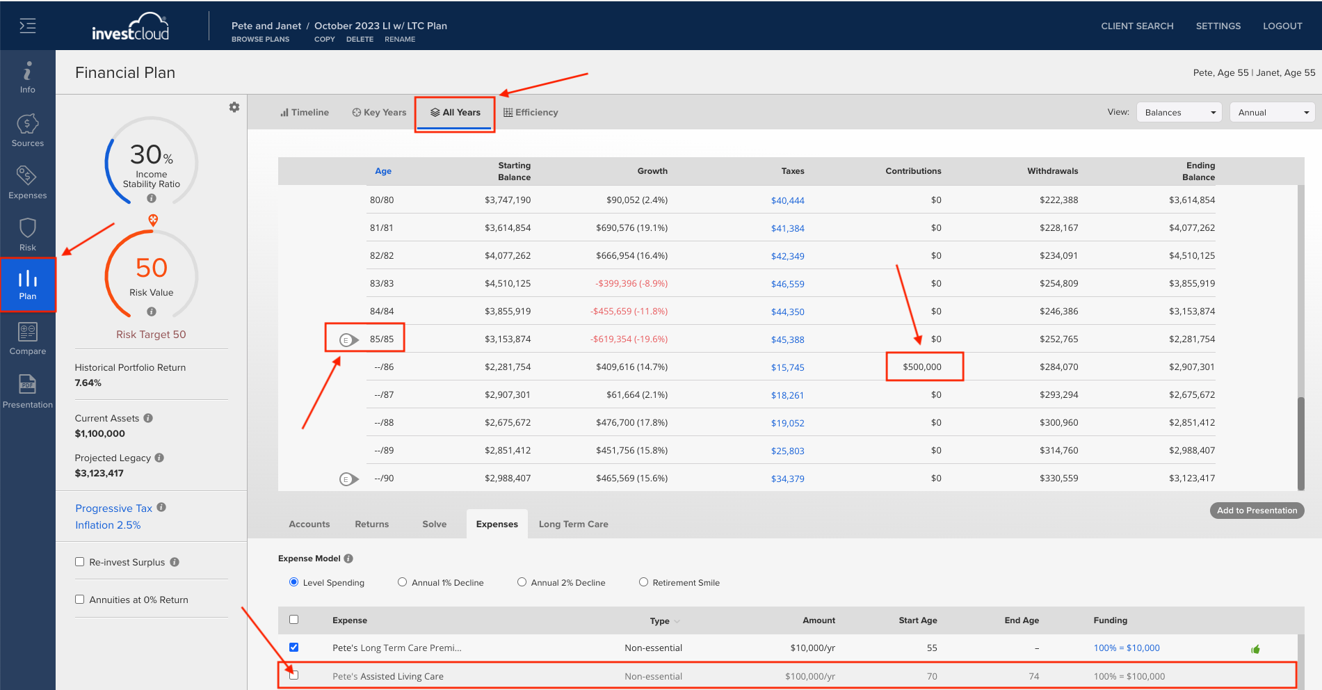1322x690 pixels.
Task: Click the event marker at age 90
Action: pyautogui.click(x=348, y=479)
